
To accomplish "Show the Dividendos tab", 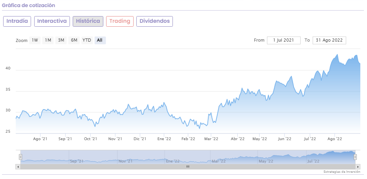I will click(154, 21).
